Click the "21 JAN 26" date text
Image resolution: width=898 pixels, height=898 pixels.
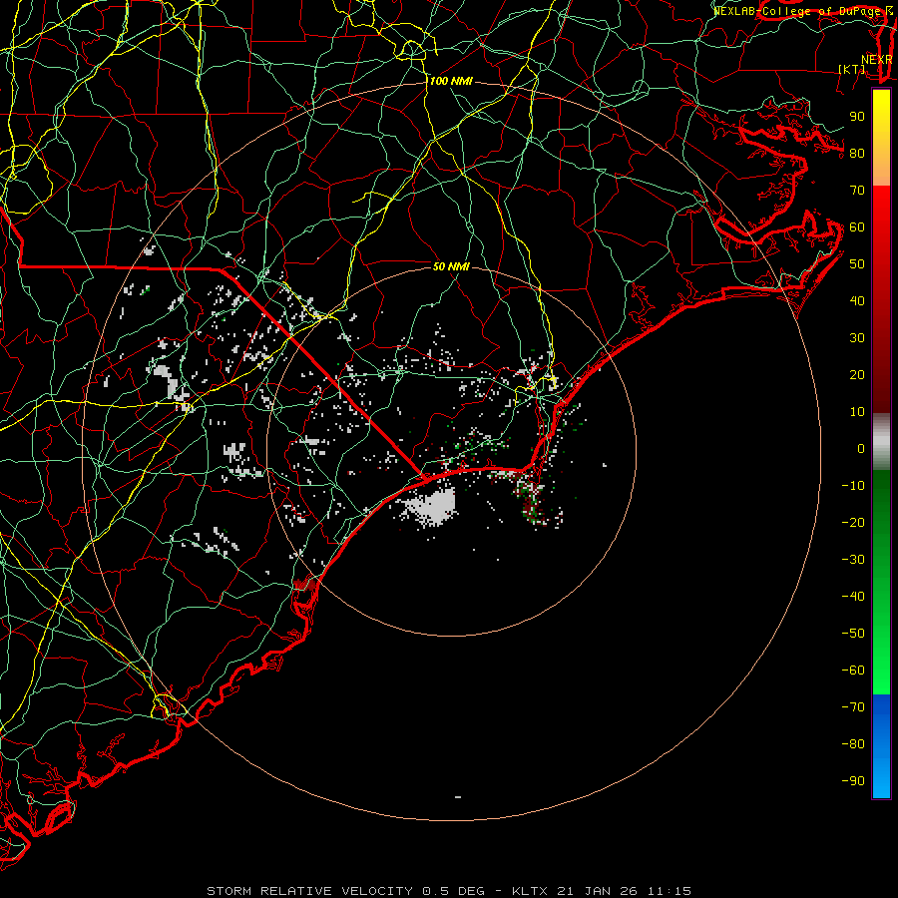click(598, 891)
